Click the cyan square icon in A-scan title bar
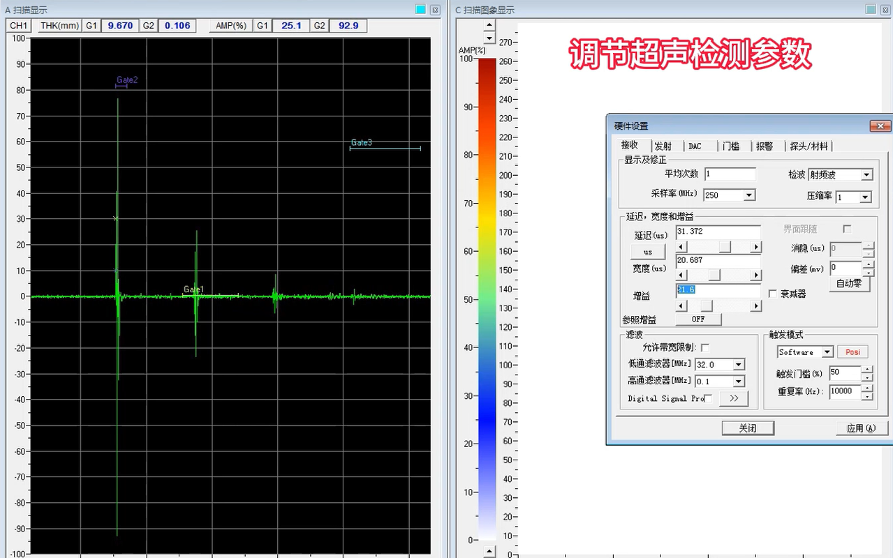 click(420, 9)
